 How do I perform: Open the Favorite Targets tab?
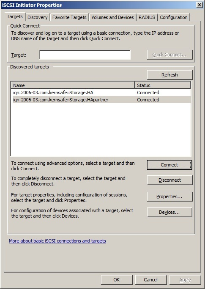[x=69, y=17]
